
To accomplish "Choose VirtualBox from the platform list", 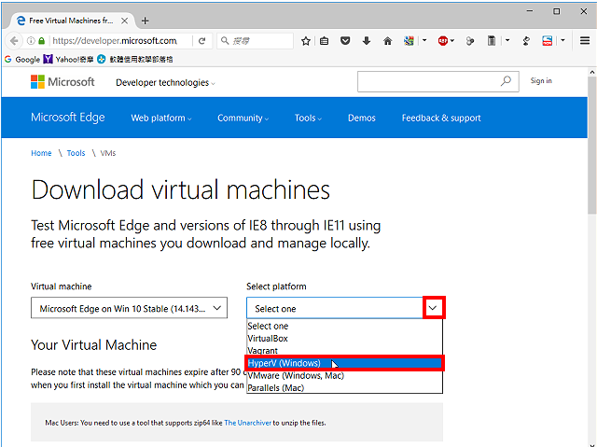I will coord(344,339).
